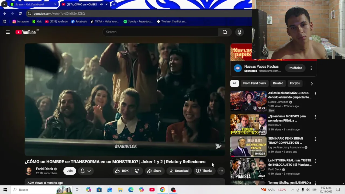Screen dimensions: 345x194
Task: Click the Nuevas Papas Pachas advertiser icon
Action: 238,68
